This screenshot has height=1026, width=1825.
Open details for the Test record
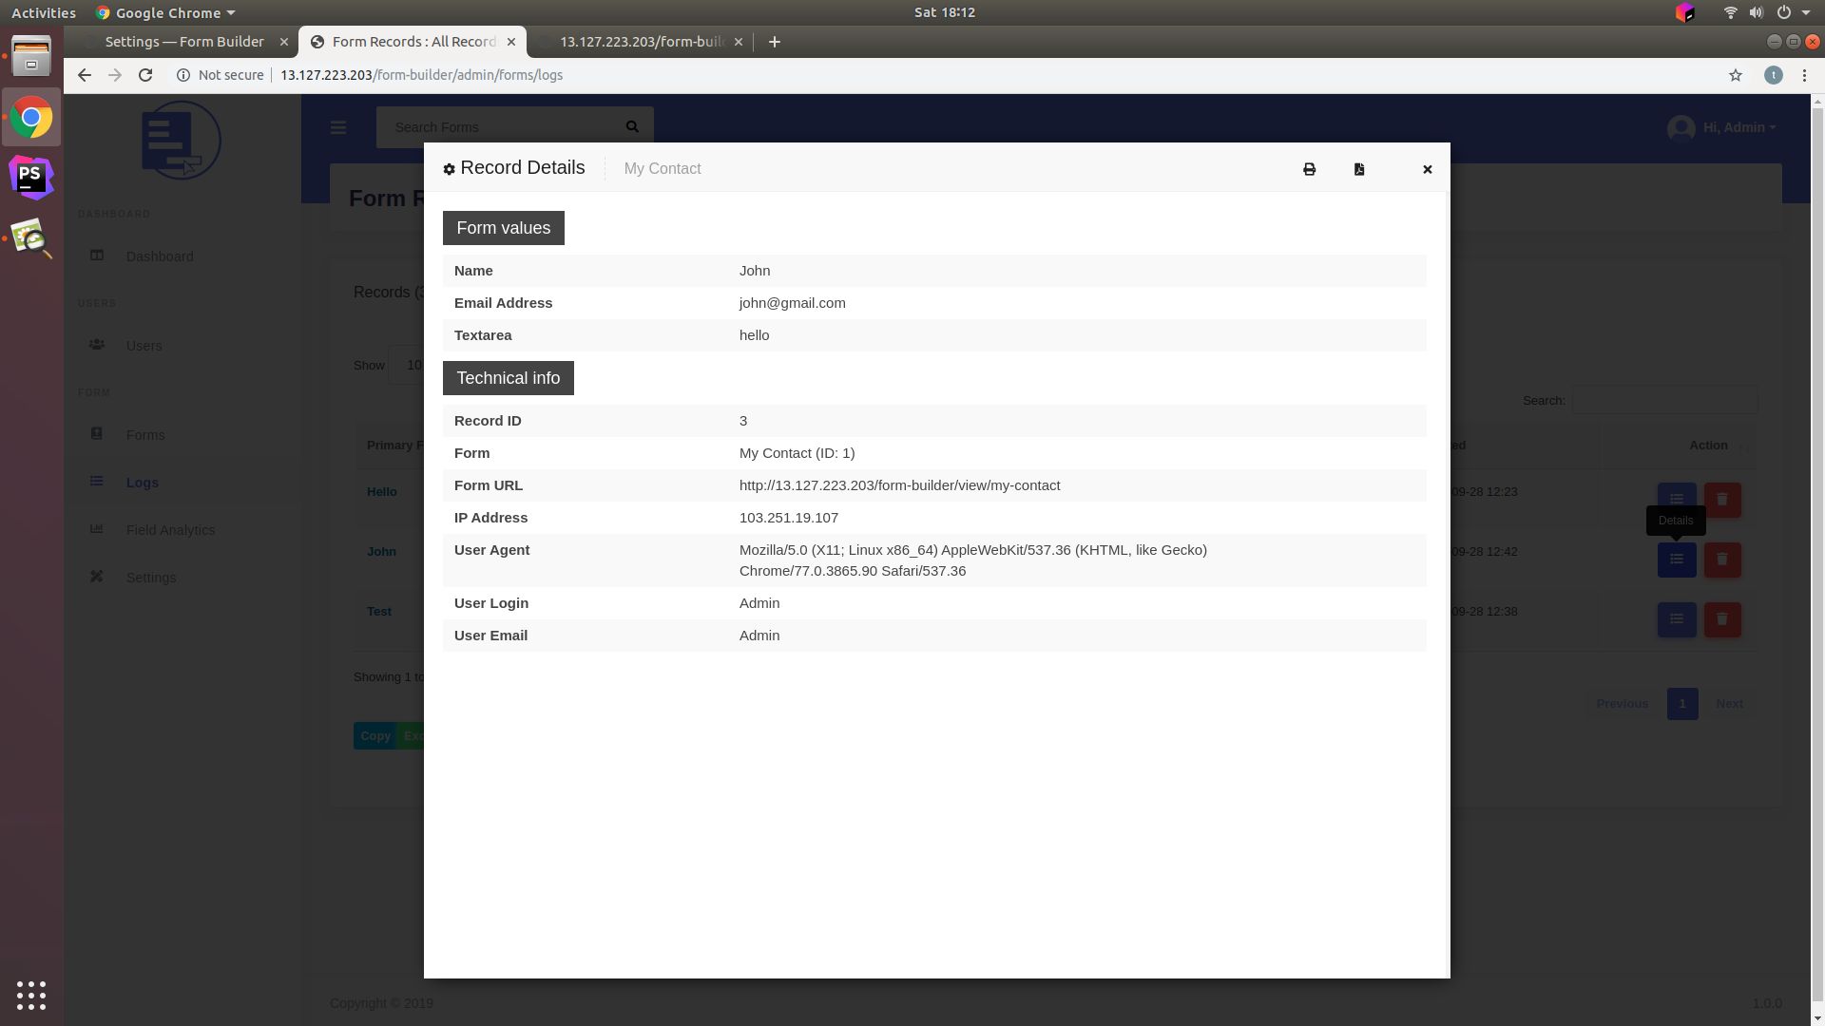1676,619
